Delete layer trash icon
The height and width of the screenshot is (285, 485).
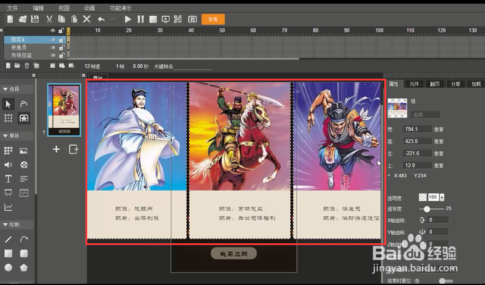click(x=27, y=65)
